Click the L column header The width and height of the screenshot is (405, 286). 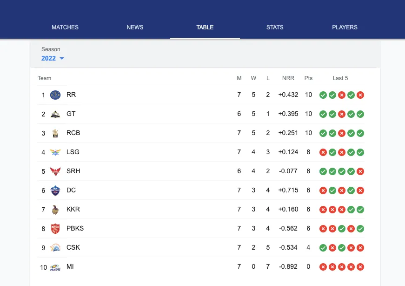[x=268, y=78]
